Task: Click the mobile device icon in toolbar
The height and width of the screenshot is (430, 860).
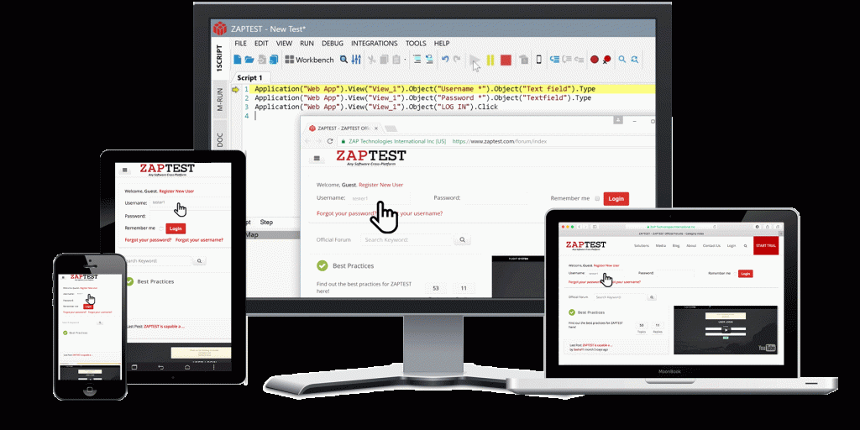Action: tap(538, 60)
